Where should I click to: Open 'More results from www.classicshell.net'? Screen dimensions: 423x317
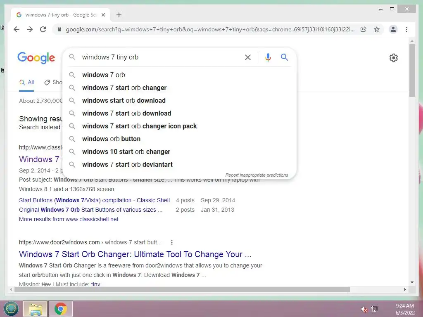click(x=69, y=219)
